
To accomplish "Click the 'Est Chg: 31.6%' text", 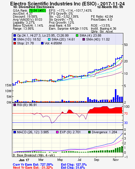I will (x=73, y=167).
